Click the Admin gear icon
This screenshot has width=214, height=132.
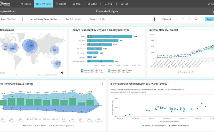pyautogui.click(x=89, y=4)
